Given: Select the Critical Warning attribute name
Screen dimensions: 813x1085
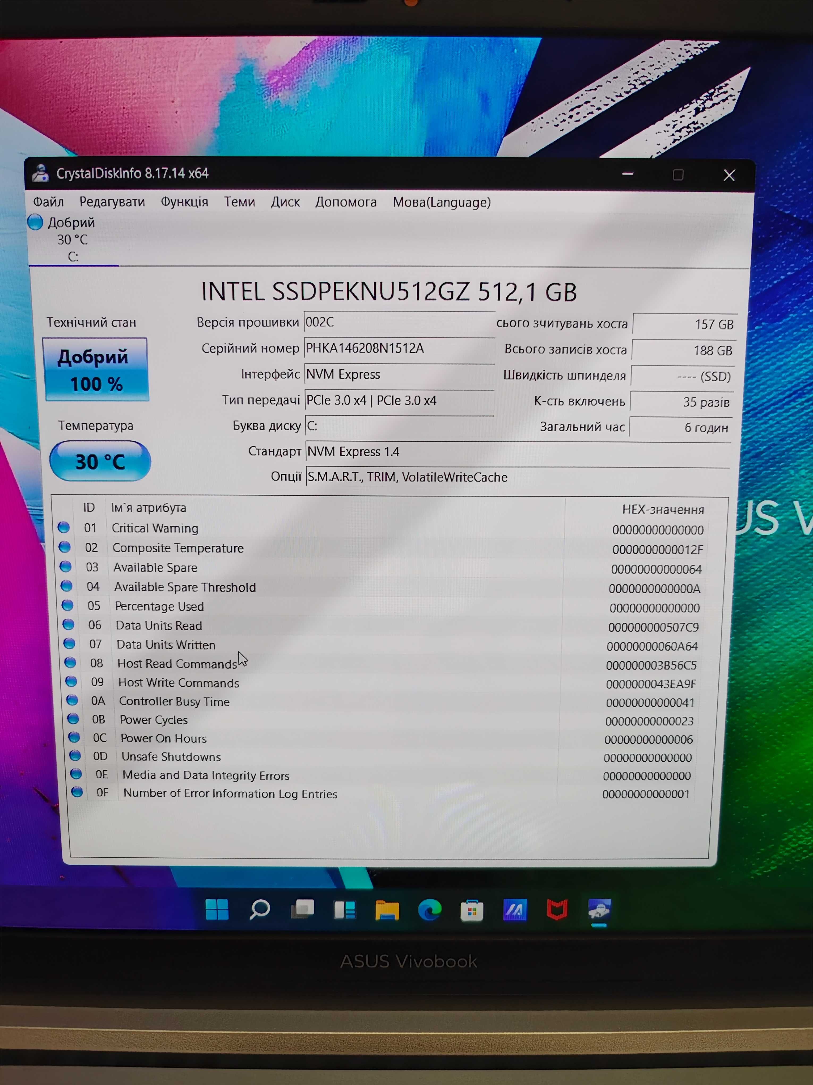Looking at the screenshot, I should click(x=155, y=528).
